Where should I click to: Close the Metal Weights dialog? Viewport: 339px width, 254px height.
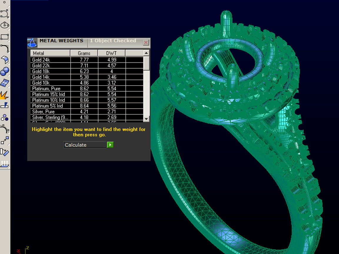coord(146,42)
